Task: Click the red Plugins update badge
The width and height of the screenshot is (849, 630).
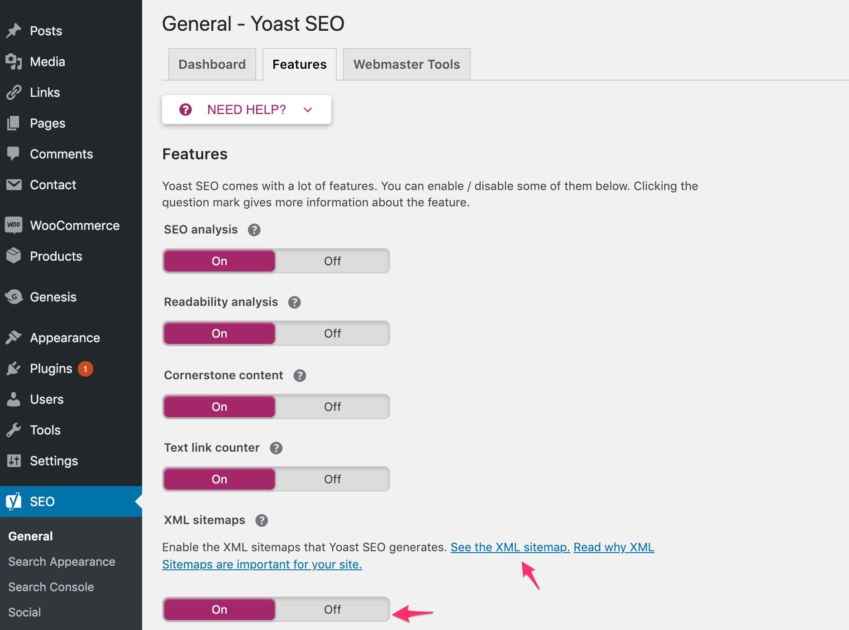Action: pyautogui.click(x=85, y=369)
